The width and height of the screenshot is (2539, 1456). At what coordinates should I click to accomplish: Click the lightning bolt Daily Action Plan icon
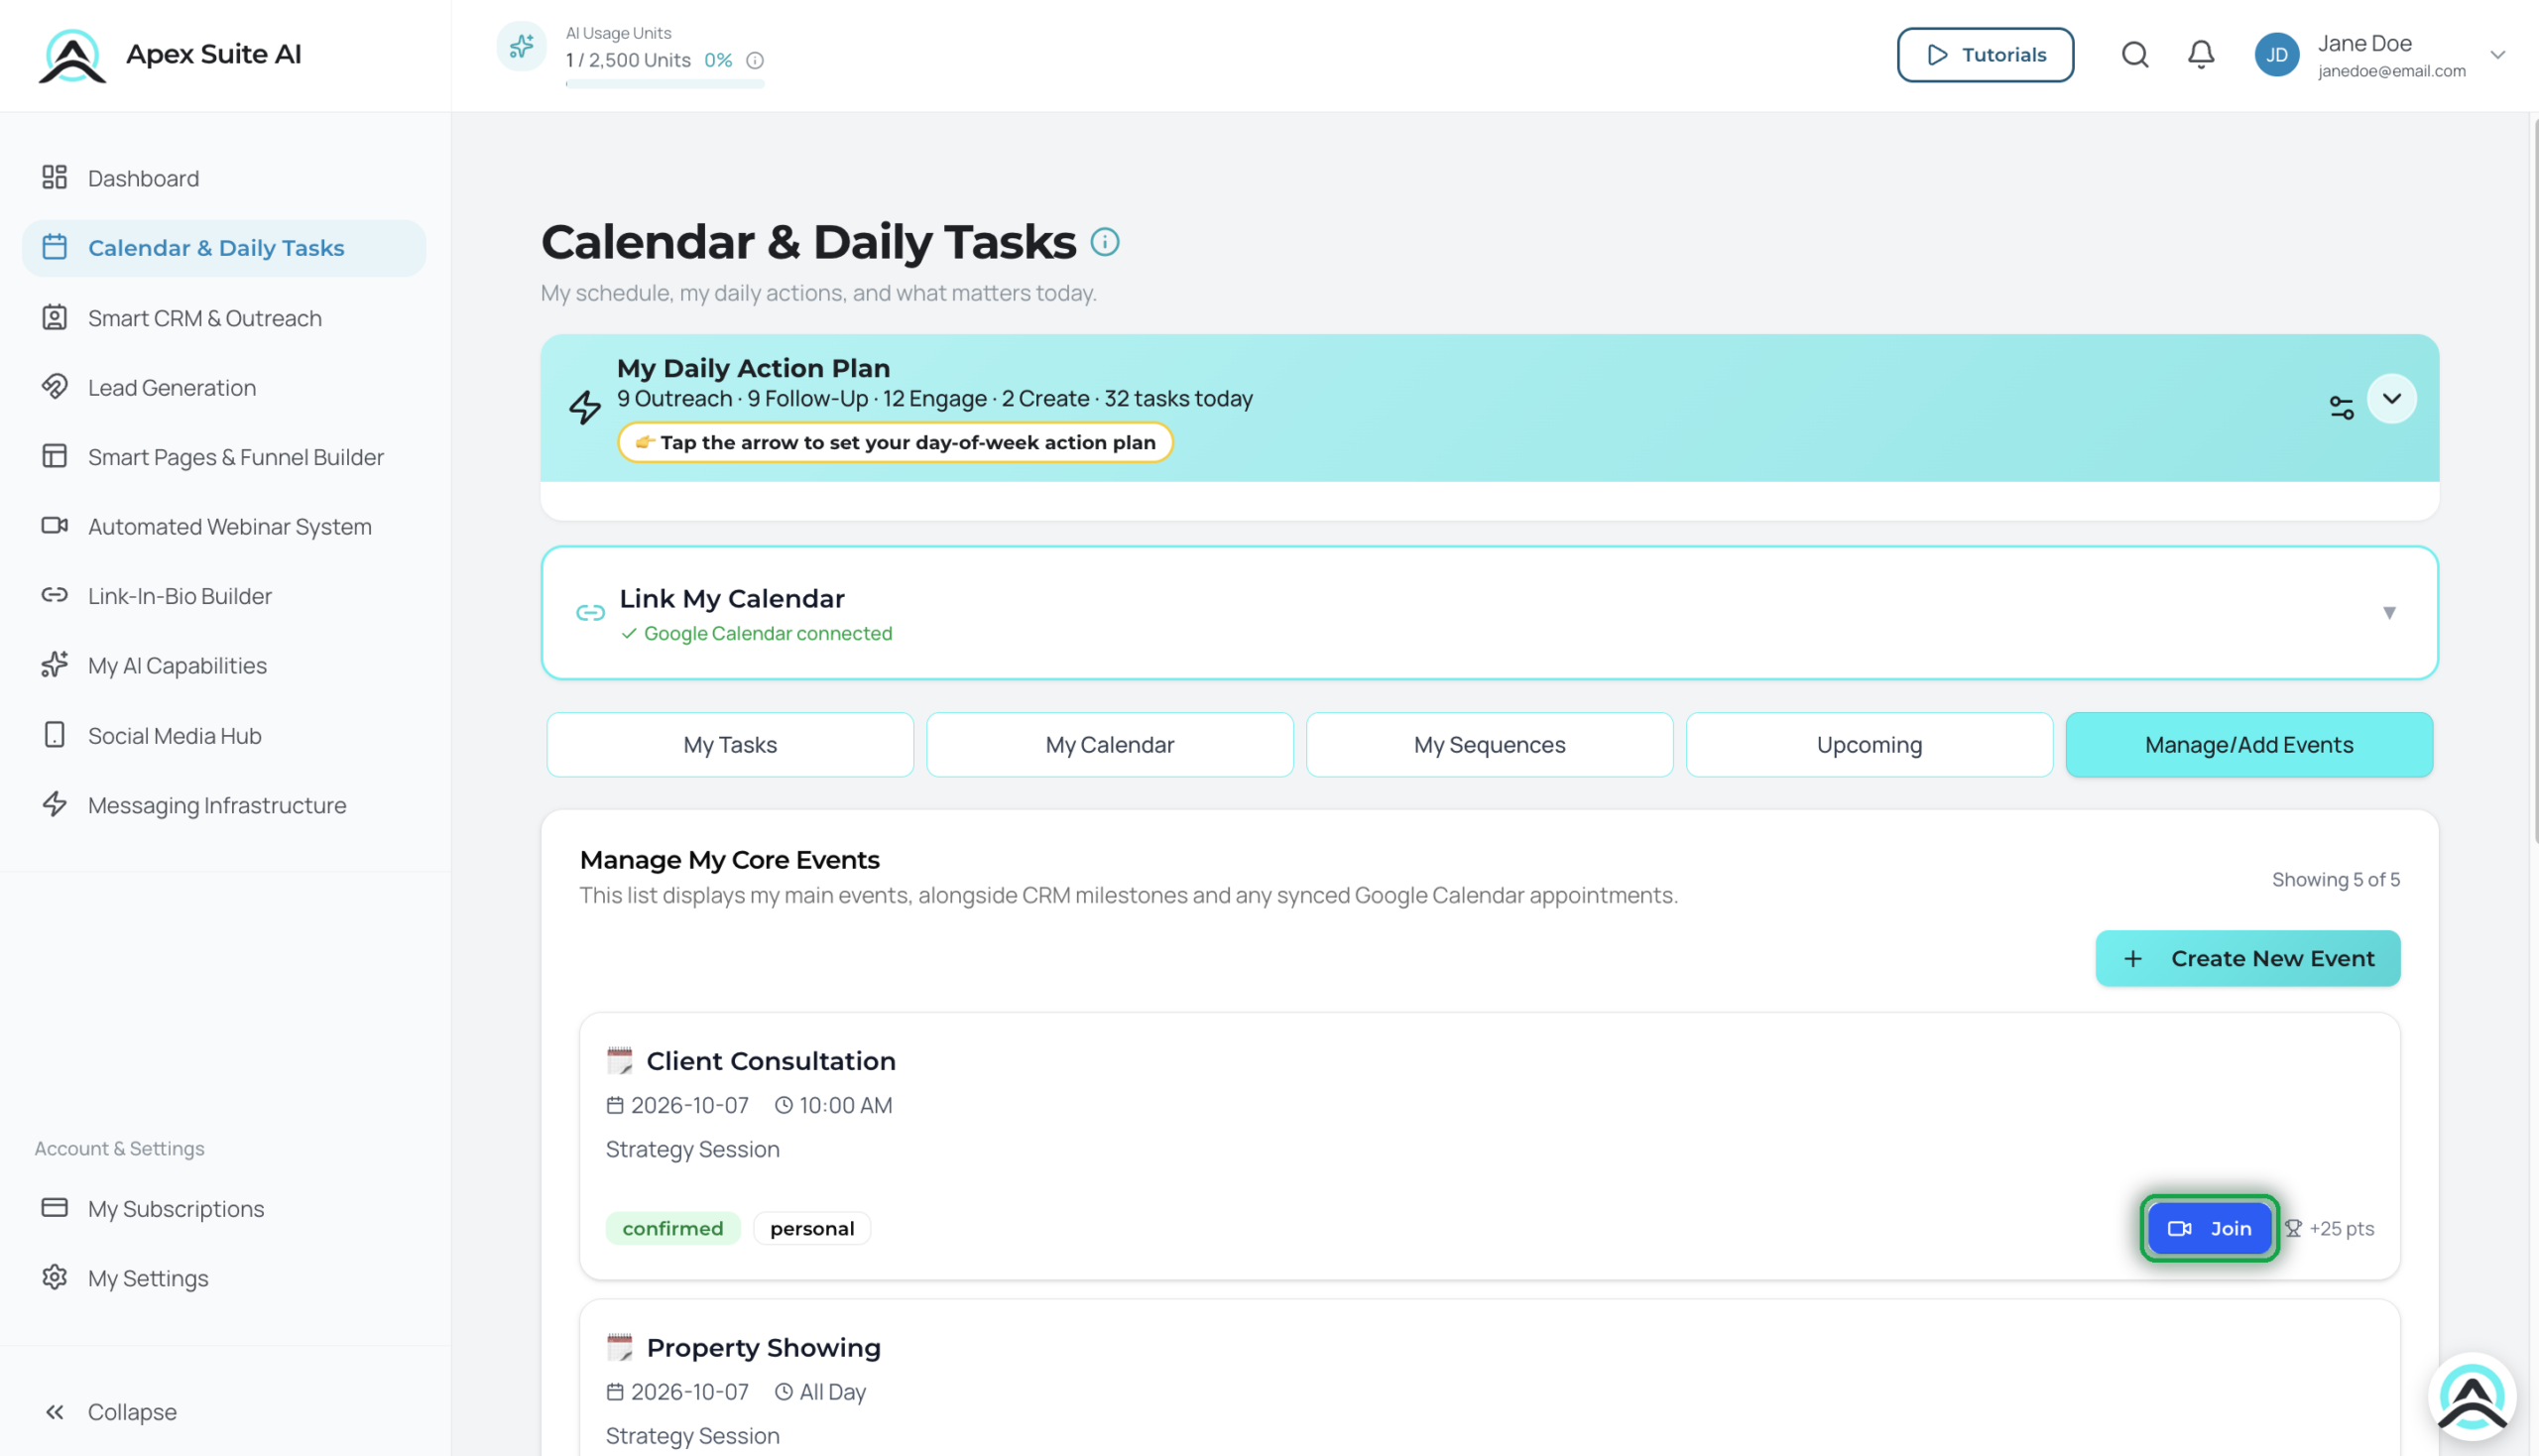585,407
